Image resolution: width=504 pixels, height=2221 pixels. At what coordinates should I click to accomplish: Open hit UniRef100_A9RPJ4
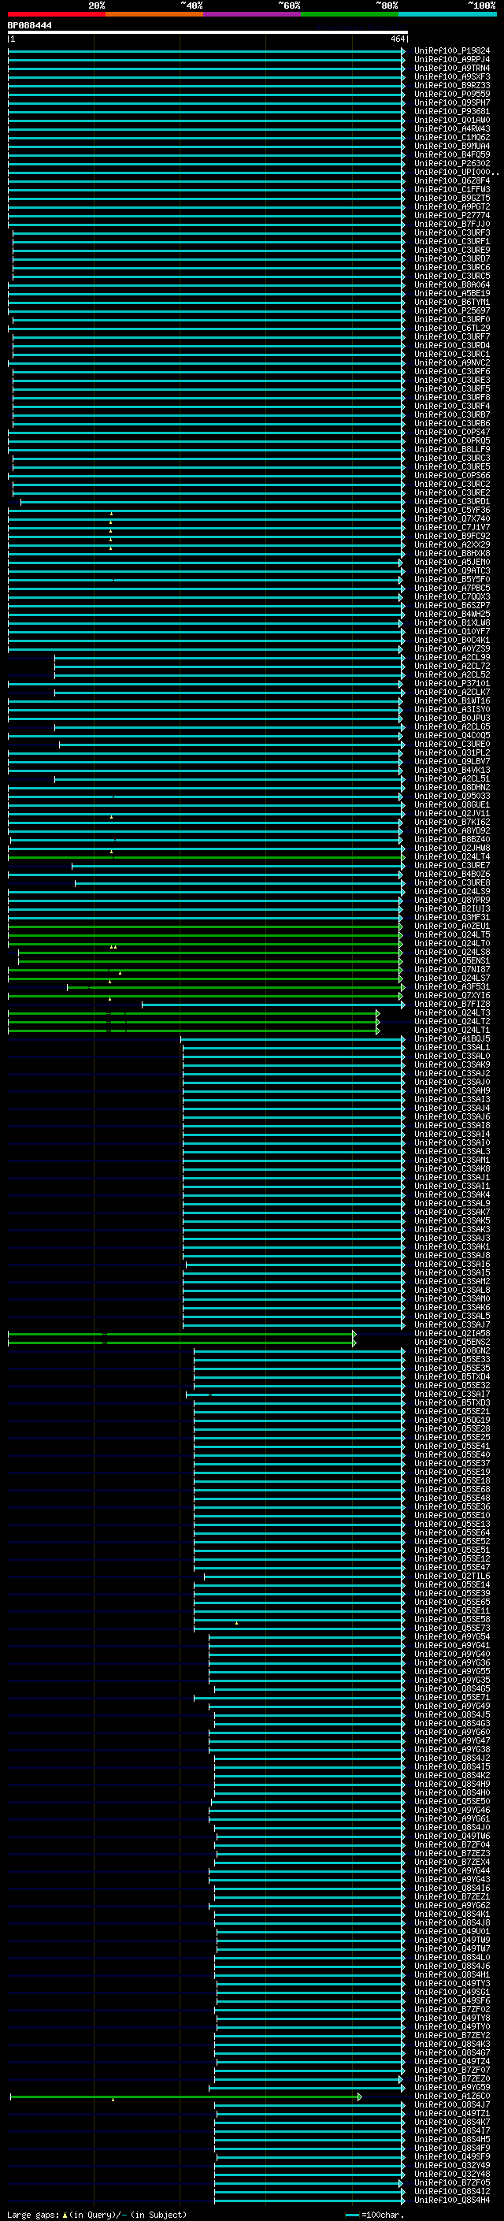click(451, 60)
